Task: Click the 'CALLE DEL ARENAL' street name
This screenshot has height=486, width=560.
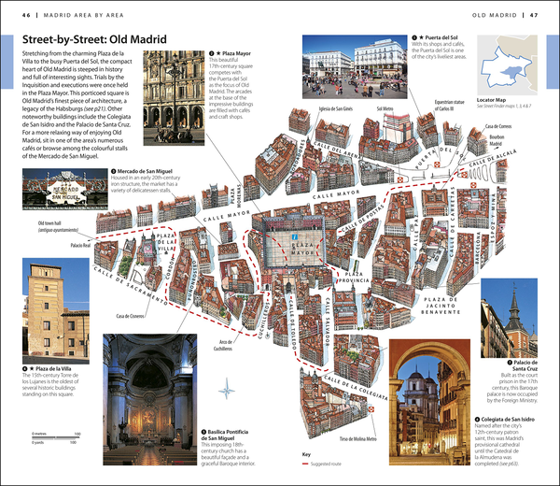Action: (338, 150)
